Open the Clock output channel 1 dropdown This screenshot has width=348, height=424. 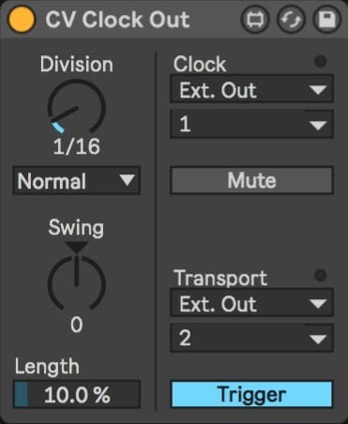[x=252, y=124]
